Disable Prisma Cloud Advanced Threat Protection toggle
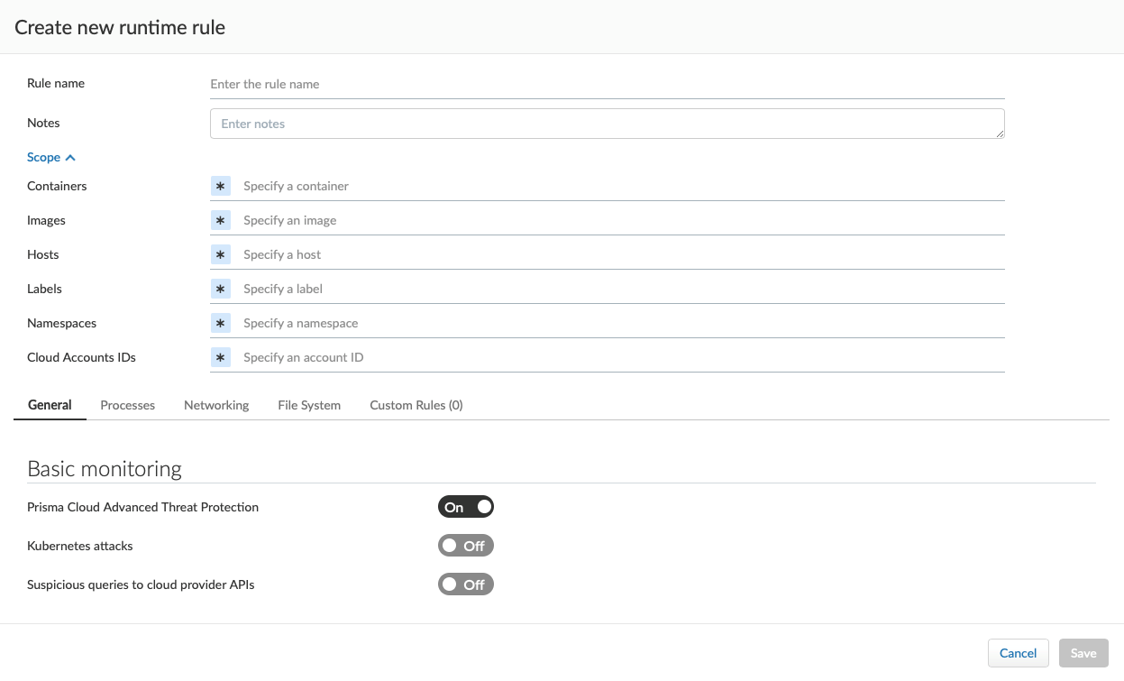Image resolution: width=1124 pixels, height=681 pixels. point(466,507)
